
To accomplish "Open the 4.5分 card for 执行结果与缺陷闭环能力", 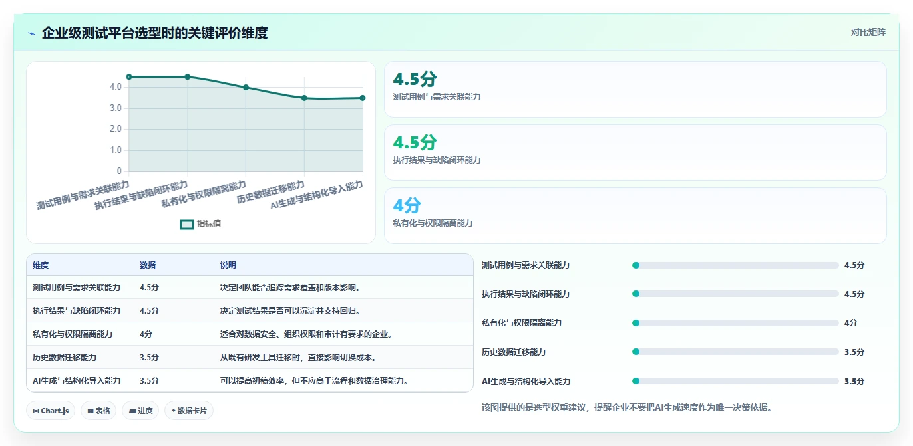I will (636, 152).
